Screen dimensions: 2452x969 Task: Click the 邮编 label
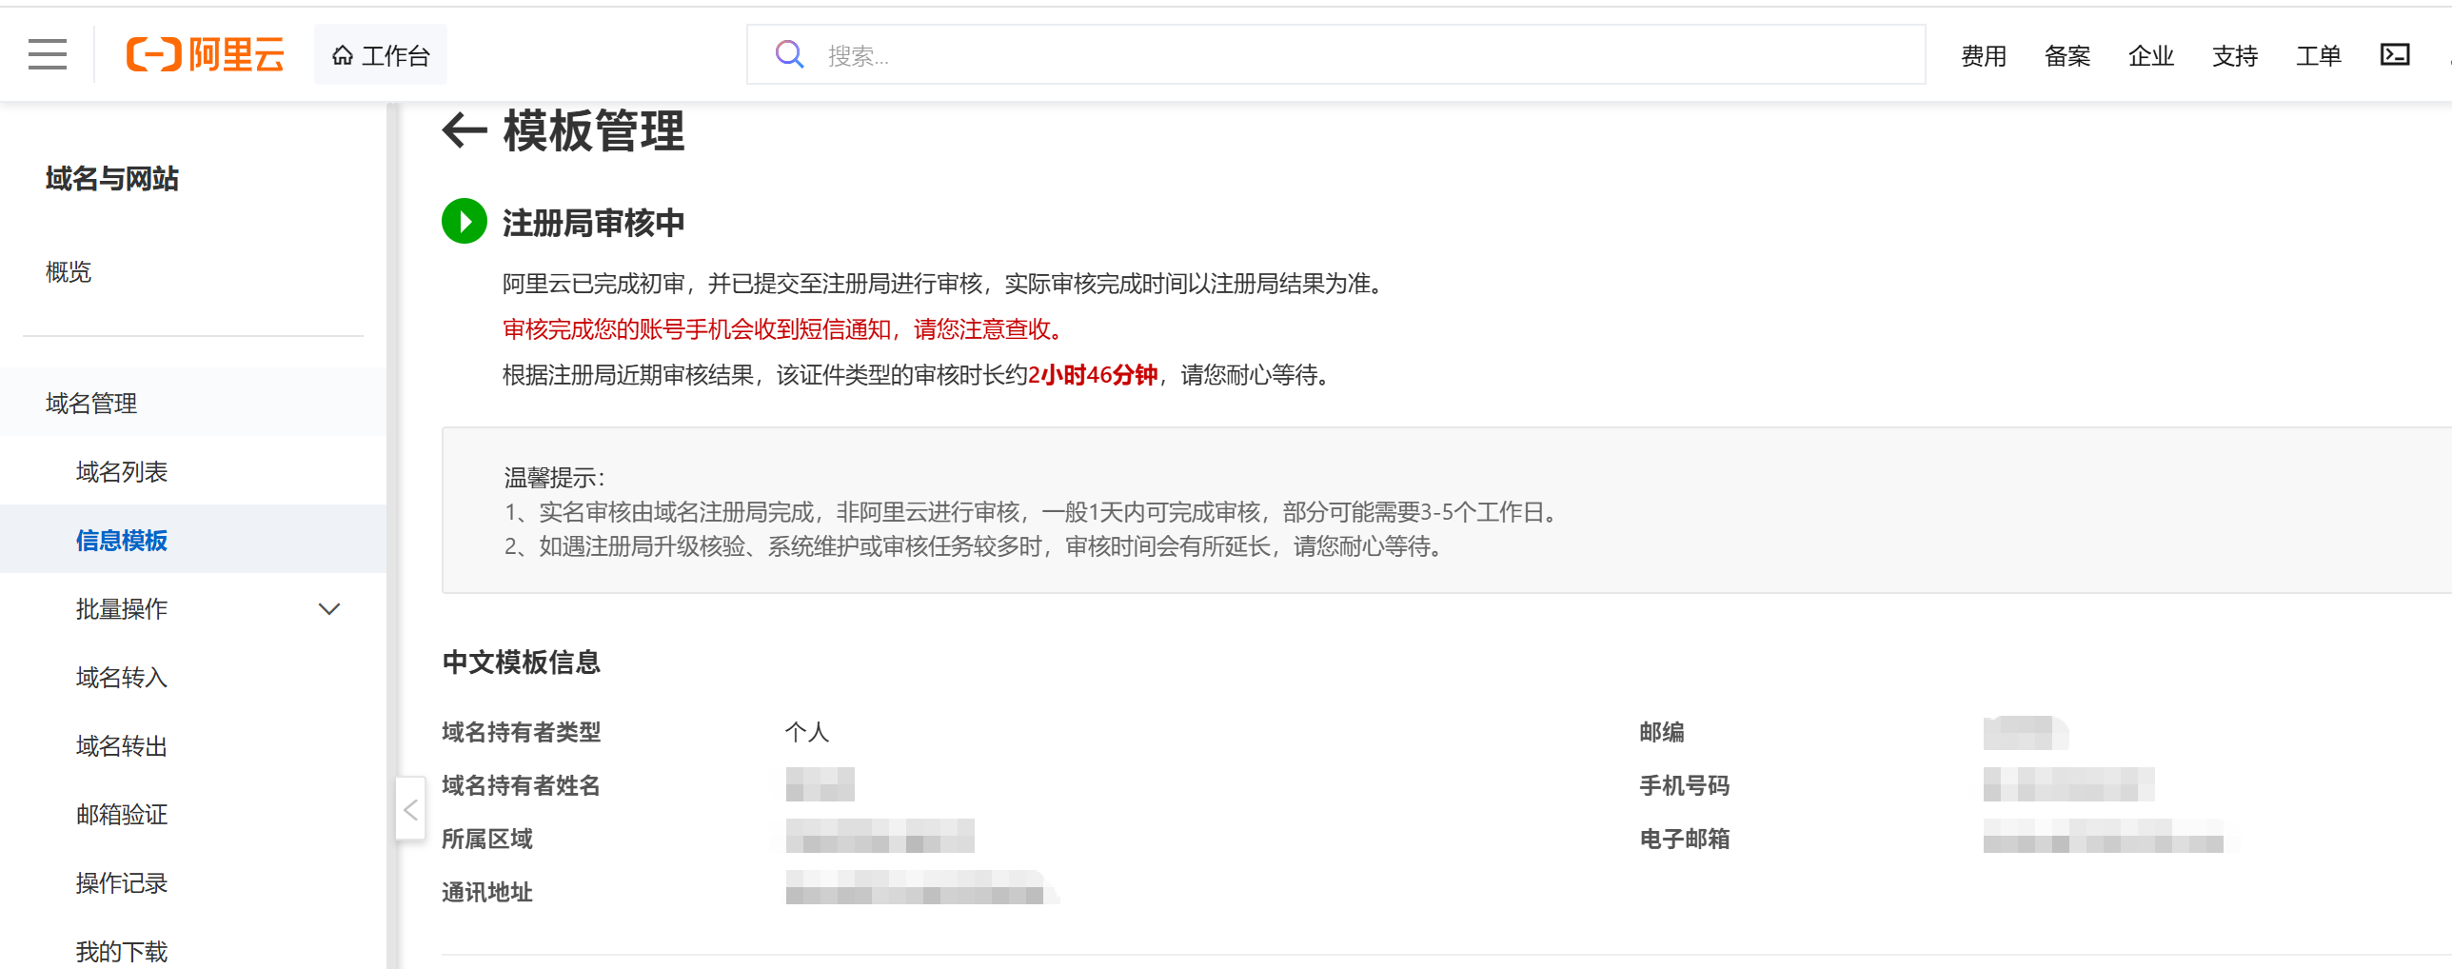[x=1662, y=731]
